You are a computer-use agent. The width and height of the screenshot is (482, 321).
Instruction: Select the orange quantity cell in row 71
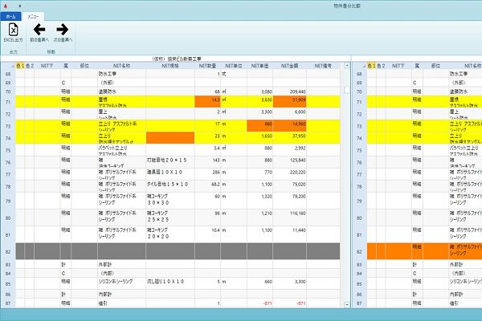(207, 102)
